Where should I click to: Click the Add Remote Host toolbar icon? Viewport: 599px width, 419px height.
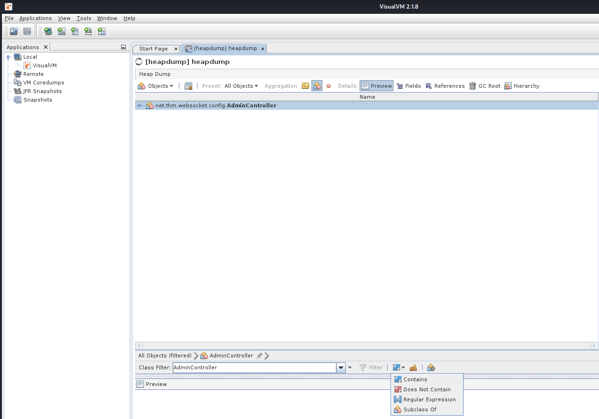[48, 31]
